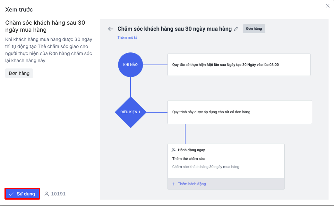The height and width of the screenshot is (206, 334).
Task: Click the Xem trước dialog heading
Action: (19, 10)
